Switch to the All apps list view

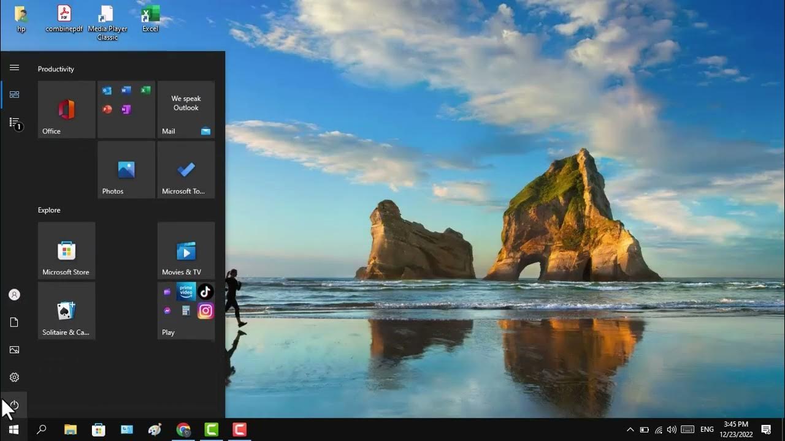14,123
